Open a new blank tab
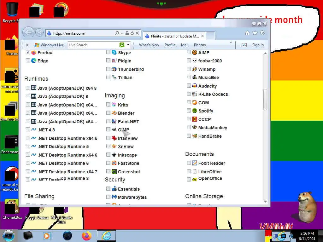323x242 pixels. click(210, 36)
